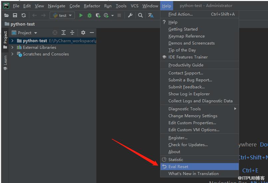The image size is (268, 183).
Task: Reload all from disk icon
Action: (x=24, y=16)
